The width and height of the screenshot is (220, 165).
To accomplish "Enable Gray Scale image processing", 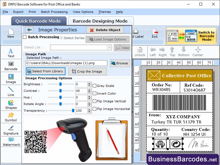I will point(94,86).
